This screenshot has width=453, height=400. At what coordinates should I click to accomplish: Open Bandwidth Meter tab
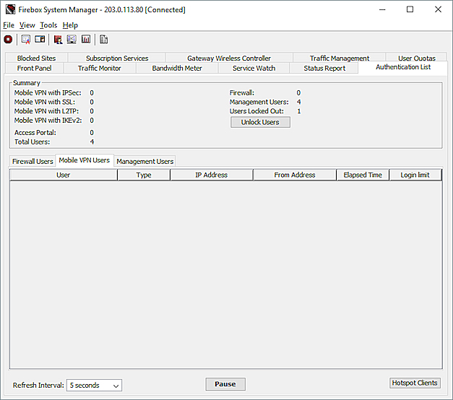pos(177,68)
